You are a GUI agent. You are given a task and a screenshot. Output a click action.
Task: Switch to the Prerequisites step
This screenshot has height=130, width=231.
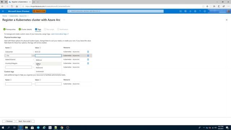[x=9, y=29]
